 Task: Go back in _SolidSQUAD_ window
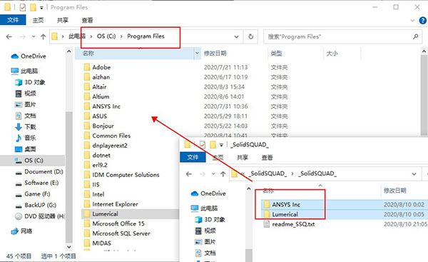(x=189, y=174)
